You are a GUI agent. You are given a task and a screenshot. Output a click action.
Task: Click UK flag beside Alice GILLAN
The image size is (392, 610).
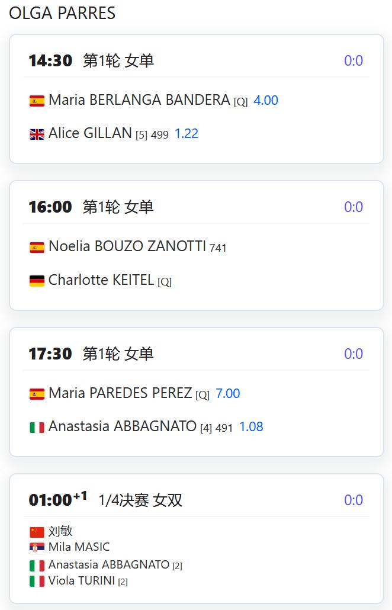coord(37,134)
